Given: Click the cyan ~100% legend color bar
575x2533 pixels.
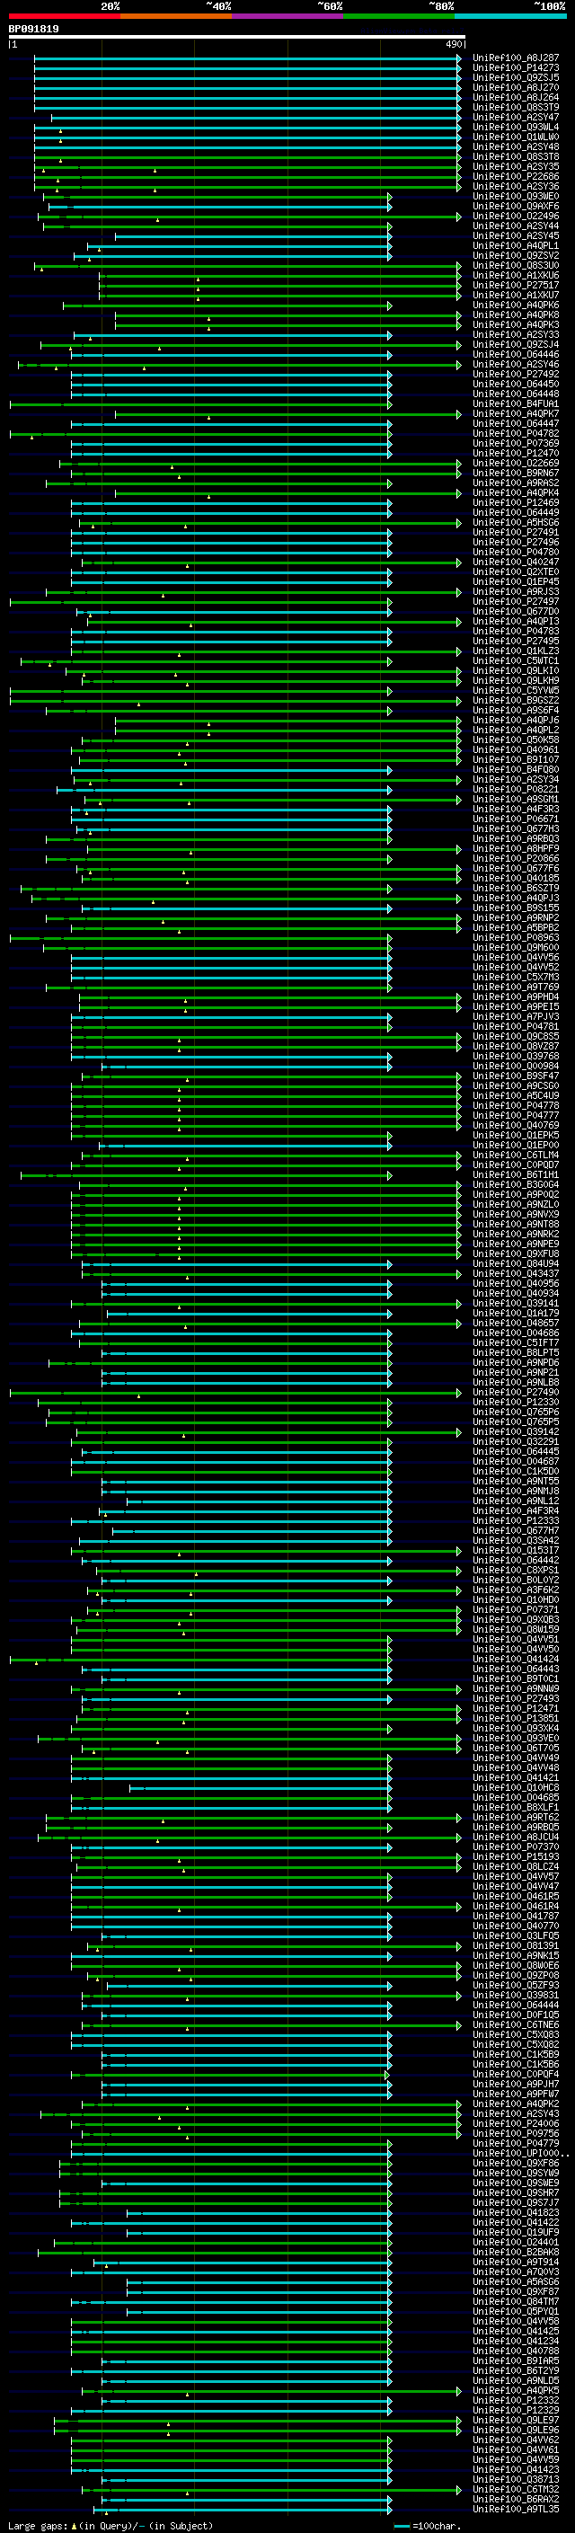Looking at the screenshot, I should coord(510,16).
